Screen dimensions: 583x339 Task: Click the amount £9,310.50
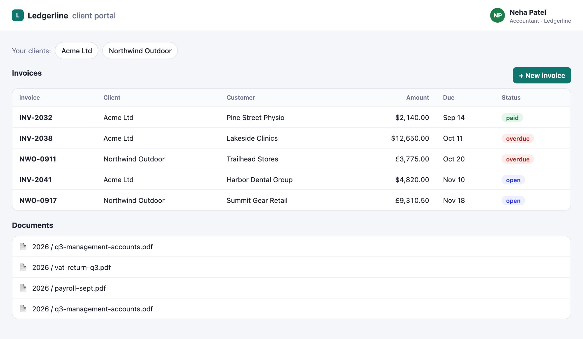click(412, 200)
